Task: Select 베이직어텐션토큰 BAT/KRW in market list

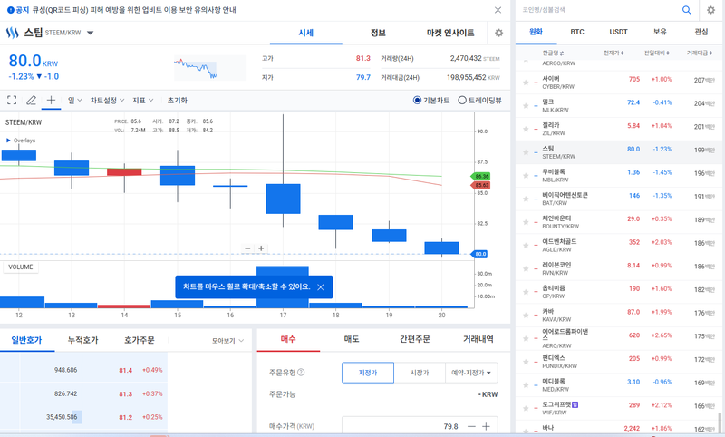Action: [618, 199]
